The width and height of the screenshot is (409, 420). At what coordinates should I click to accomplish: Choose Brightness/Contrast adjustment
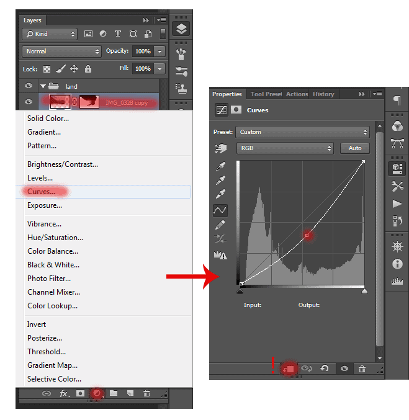63,164
